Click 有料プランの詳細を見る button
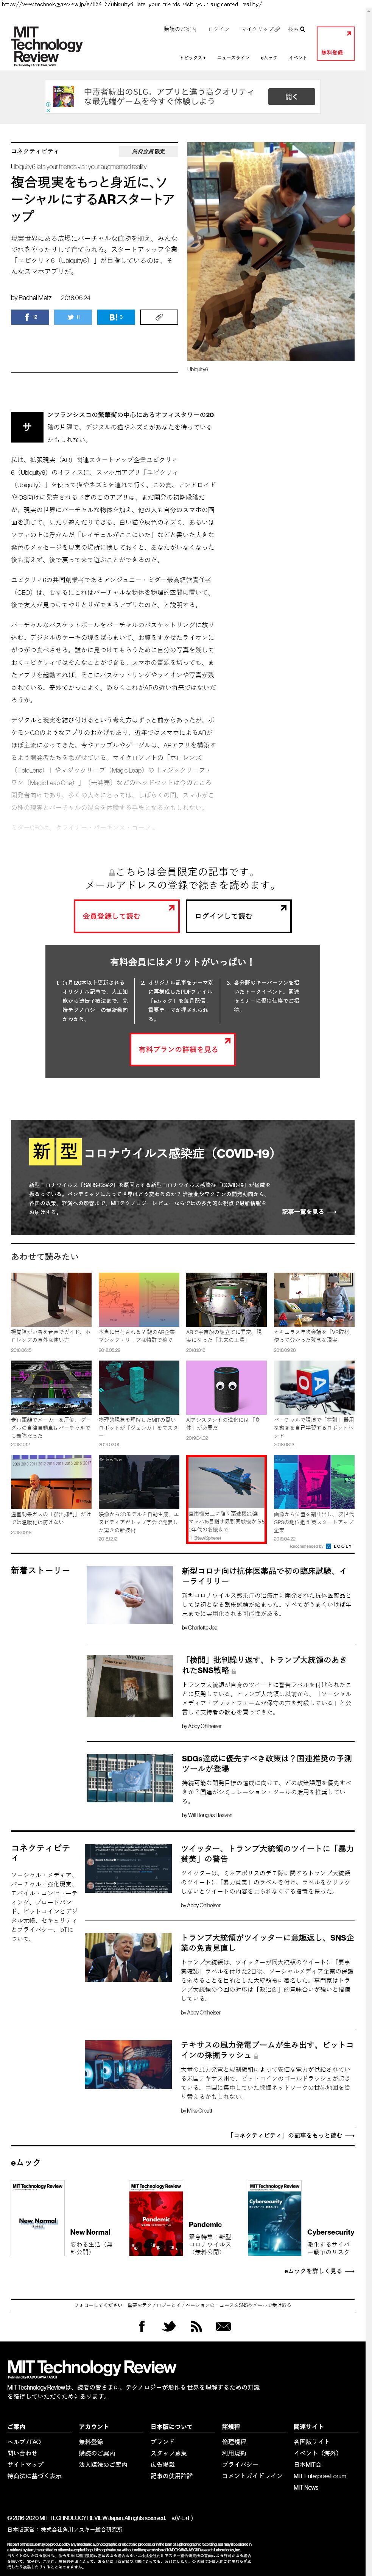This screenshot has height=2576, width=372. pyautogui.click(x=182, y=1049)
